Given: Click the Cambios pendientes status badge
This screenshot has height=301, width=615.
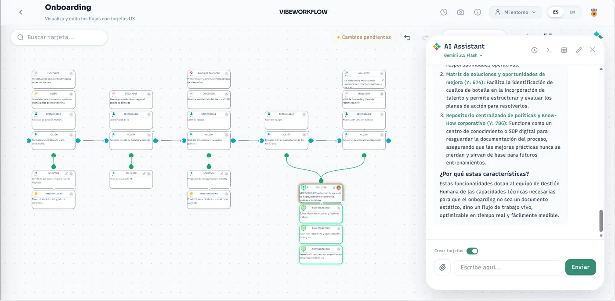Looking at the screenshot, I should click(x=364, y=37).
